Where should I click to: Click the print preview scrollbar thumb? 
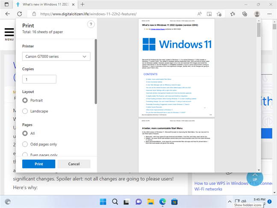(259, 30)
